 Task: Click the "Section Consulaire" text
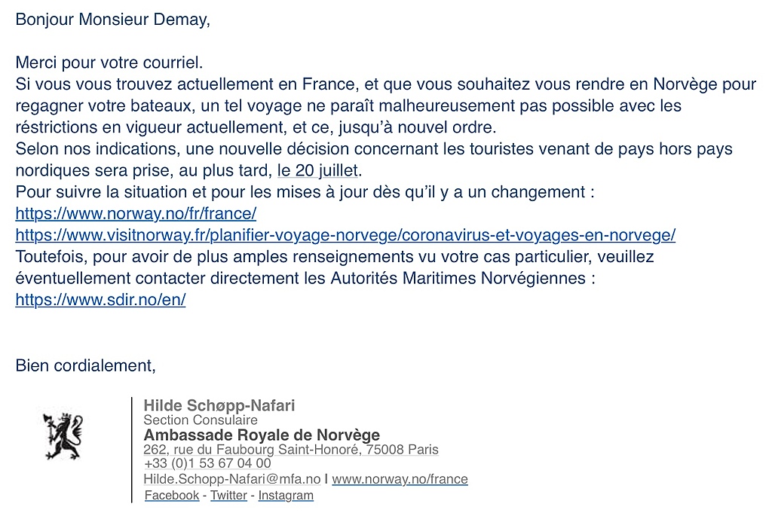[201, 420]
